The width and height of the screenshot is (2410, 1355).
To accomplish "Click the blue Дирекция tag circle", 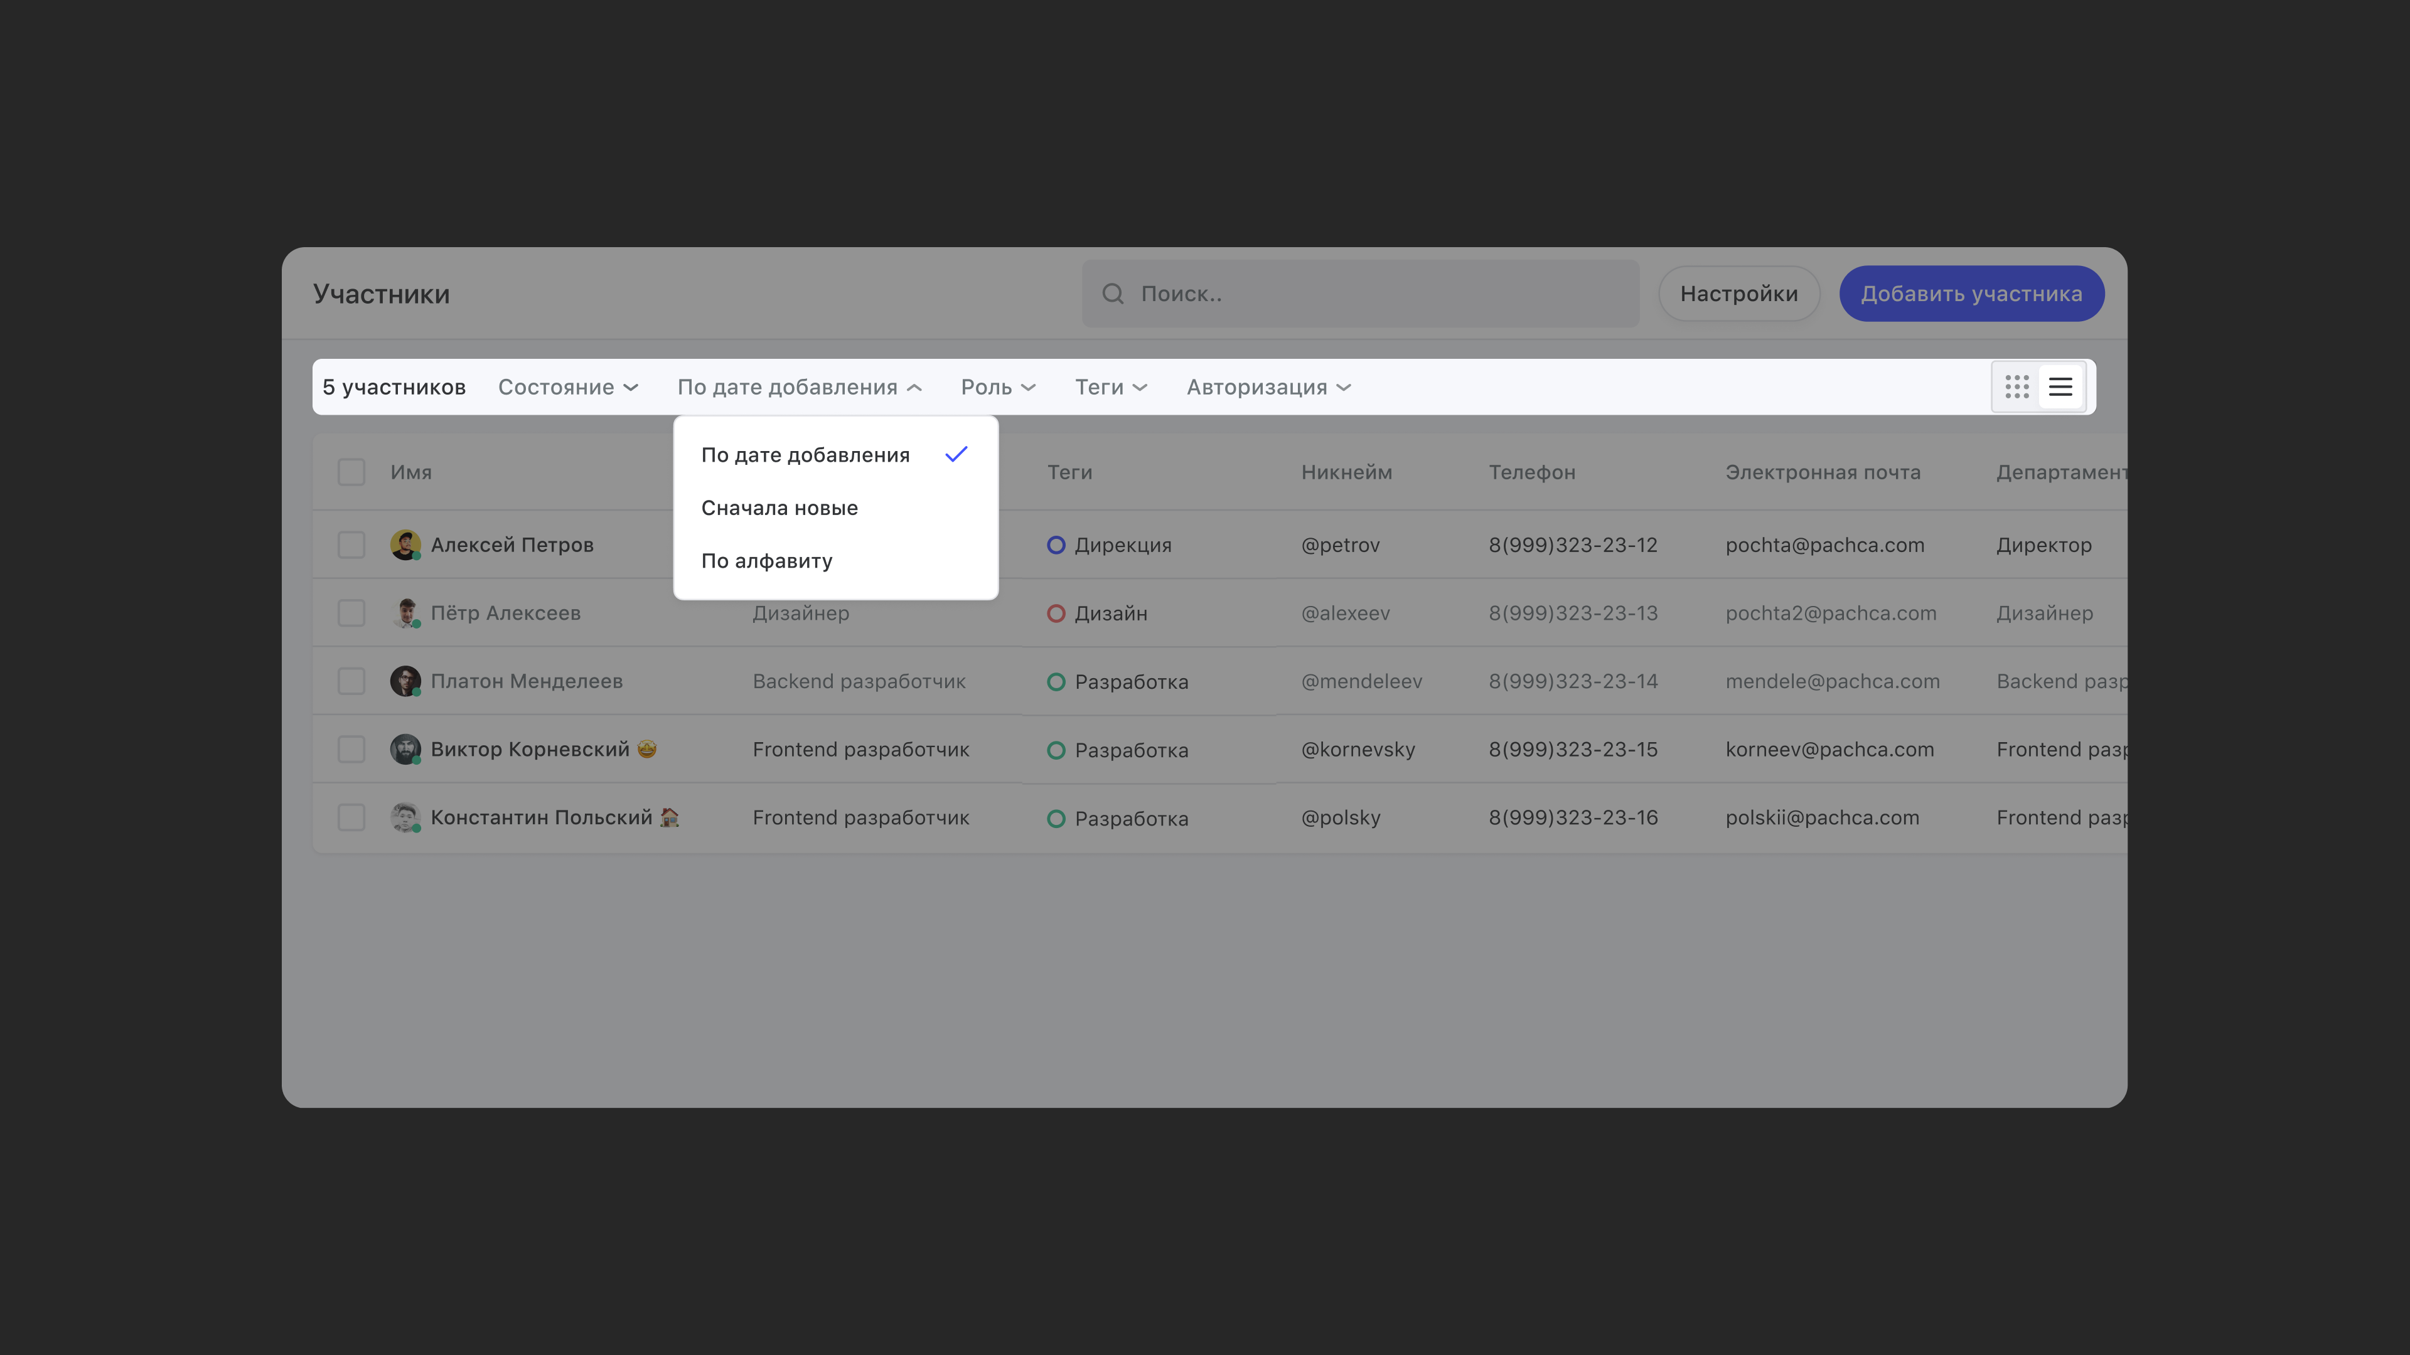I will click(x=1055, y=545).
